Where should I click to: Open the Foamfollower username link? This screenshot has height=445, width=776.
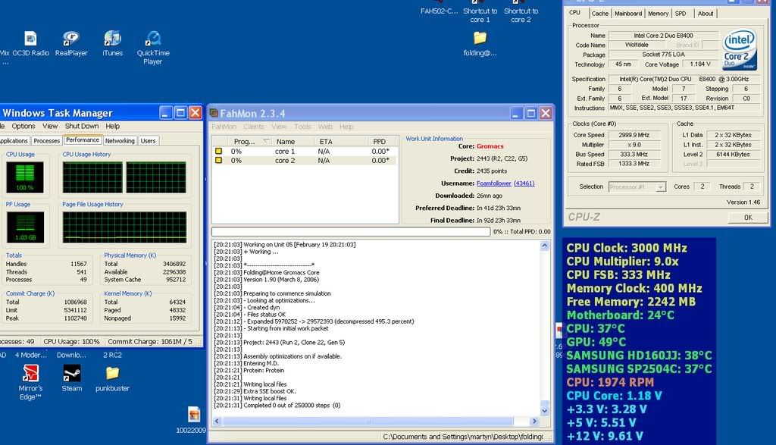coord(494,183)
